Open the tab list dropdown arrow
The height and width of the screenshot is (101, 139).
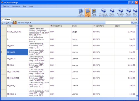[x=134, y=19]
